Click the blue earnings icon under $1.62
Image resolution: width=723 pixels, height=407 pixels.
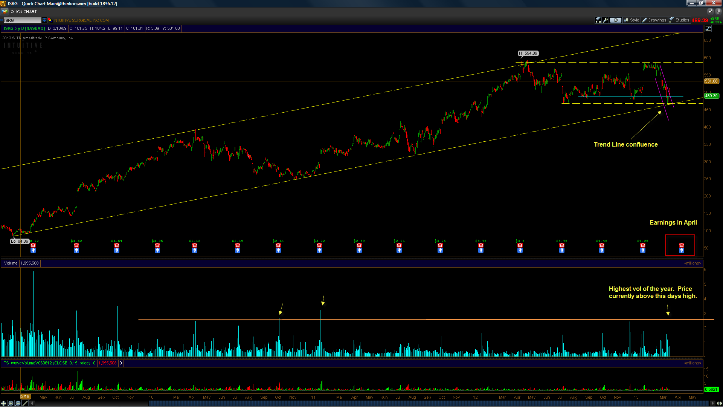[x=76, y=250]
